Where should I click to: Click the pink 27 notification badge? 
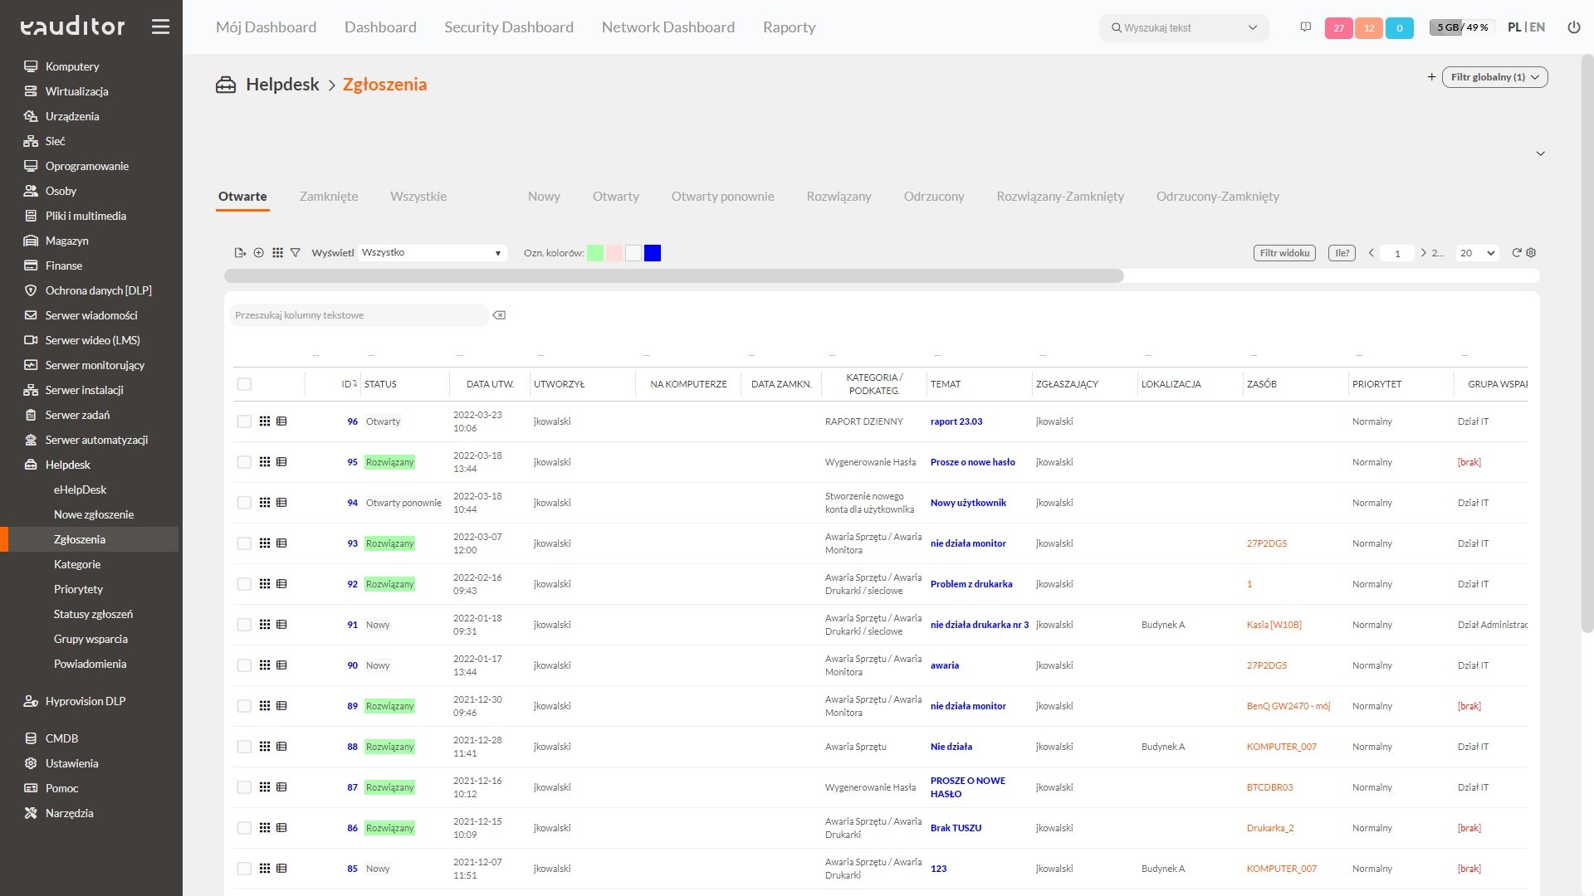(x=1338, y=28)
